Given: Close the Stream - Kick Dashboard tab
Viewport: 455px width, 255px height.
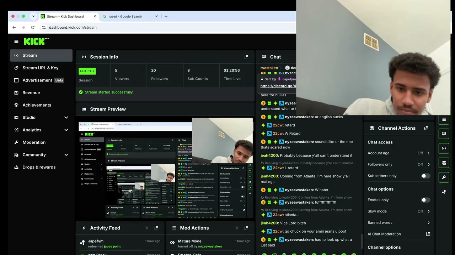Looking at the screenshot, I should pyautogui.click(x=95, y=16).
